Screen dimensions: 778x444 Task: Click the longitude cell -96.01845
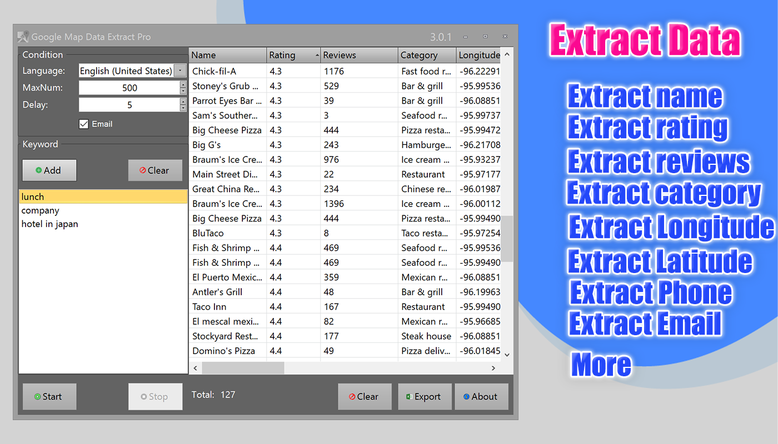478,351
